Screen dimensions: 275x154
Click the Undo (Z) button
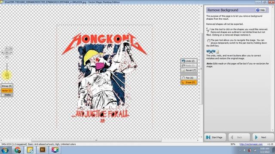(189, 61)
